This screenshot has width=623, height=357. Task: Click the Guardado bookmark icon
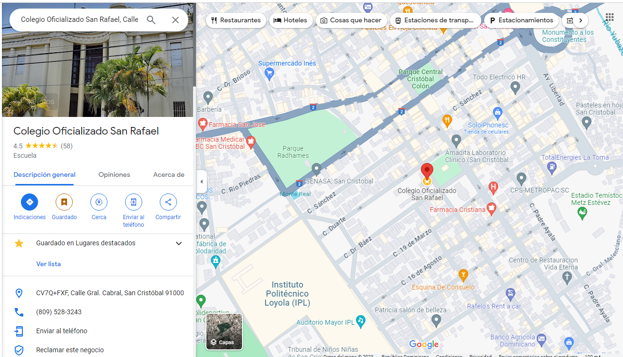[x=64, y=202]
